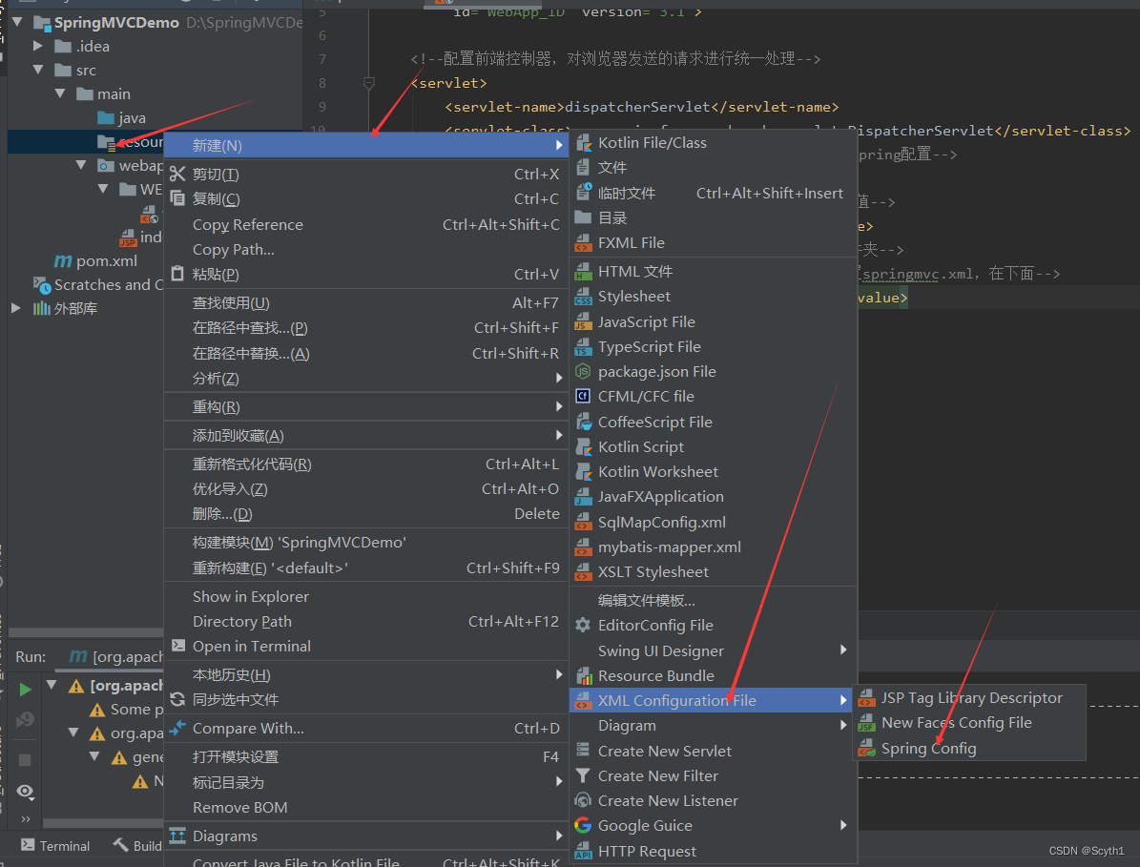The height and width of the screenshot is (867, 1140).
Task: Click the green Run play icon
Action: [x=25, y=690]
